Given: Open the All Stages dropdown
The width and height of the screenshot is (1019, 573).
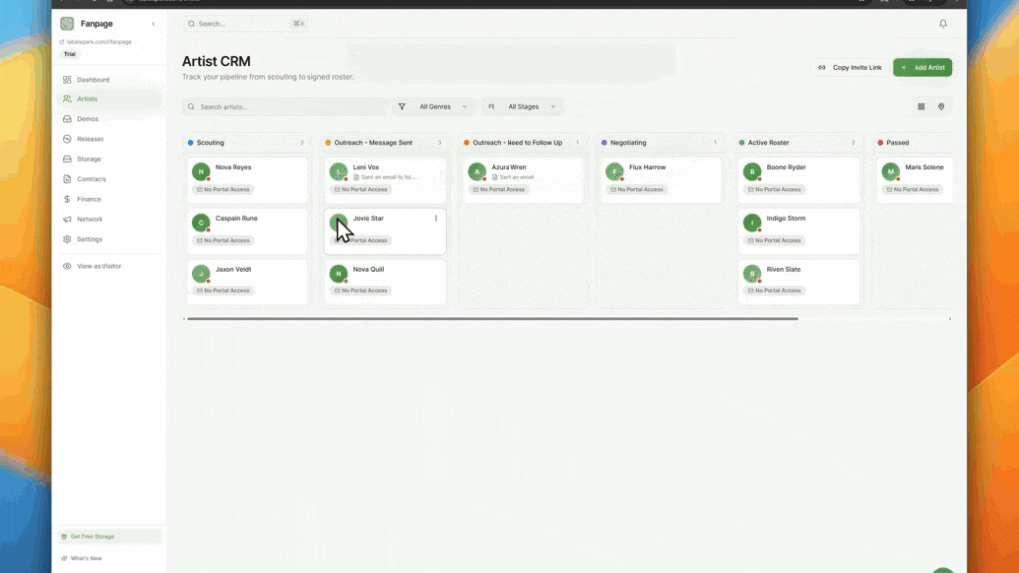Looking at the screenshot, I should coord(522,106).
